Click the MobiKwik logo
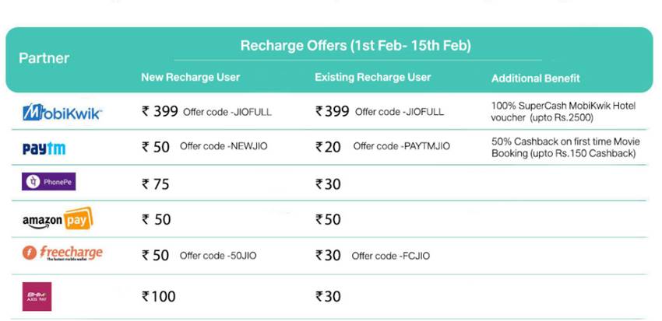The height and width of the screenshot is (321, 662). point(62,112)
